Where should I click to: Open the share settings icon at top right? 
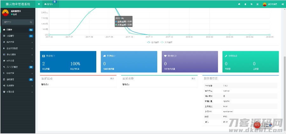coord(283,4)
